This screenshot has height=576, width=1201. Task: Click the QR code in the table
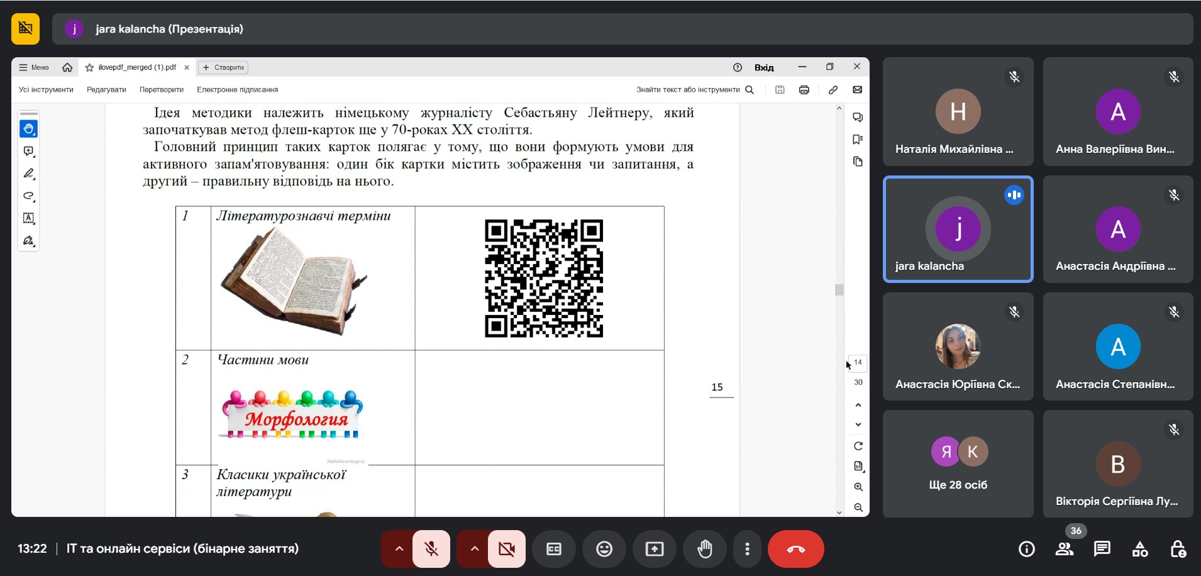coord(544,279)
